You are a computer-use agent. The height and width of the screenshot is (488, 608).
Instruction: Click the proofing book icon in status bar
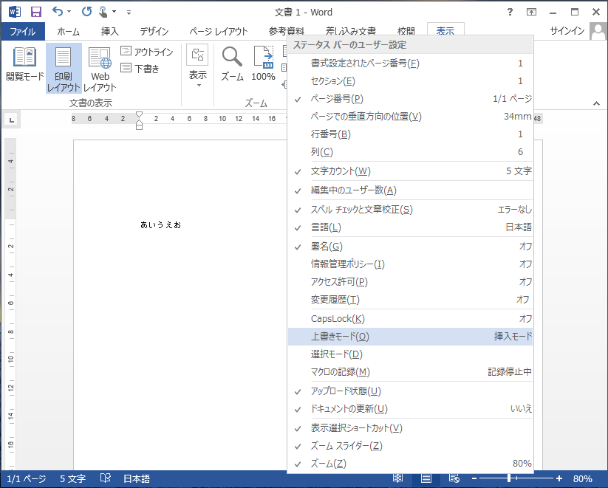click(x=106, y=479)
